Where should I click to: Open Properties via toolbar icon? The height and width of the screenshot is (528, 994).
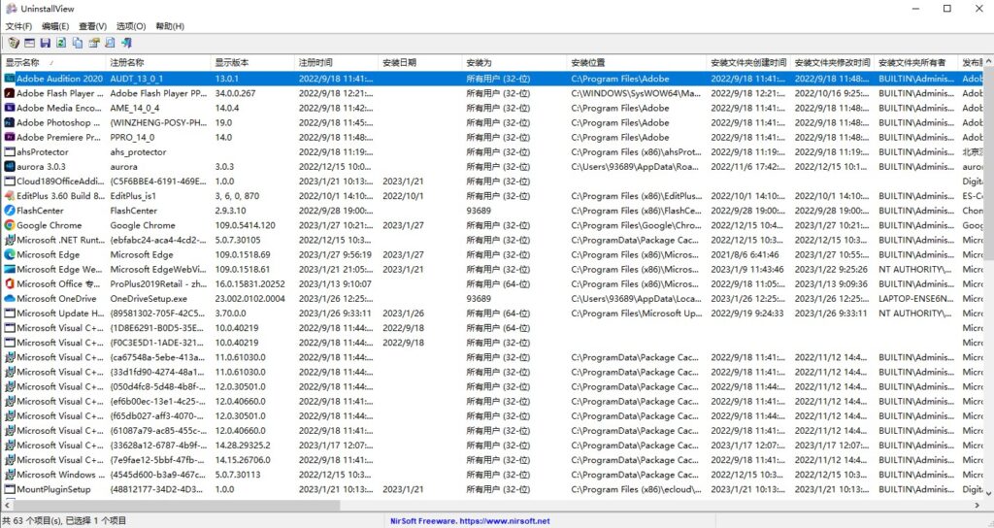pos(94,43)
